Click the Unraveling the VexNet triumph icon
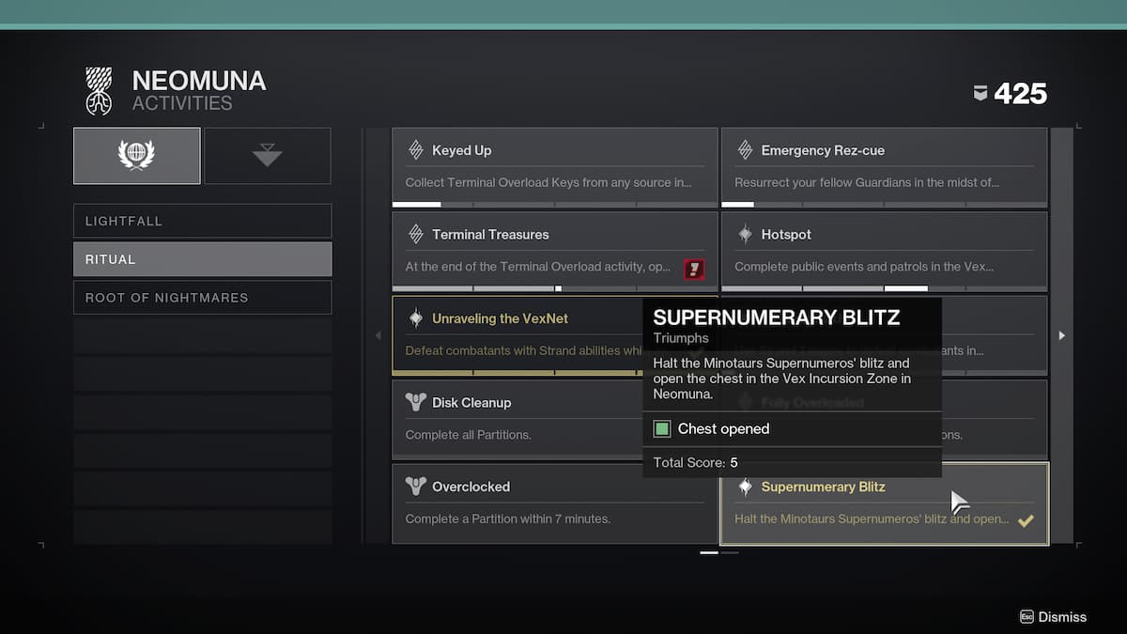Viewport: 1127px width, 634px height. tap(416, 318)
